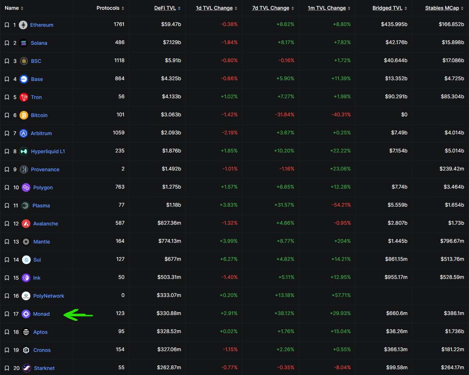This screenshot has width=469, height=375.
Task: Open the Solana chain link
Action: [x=39, y=43]
